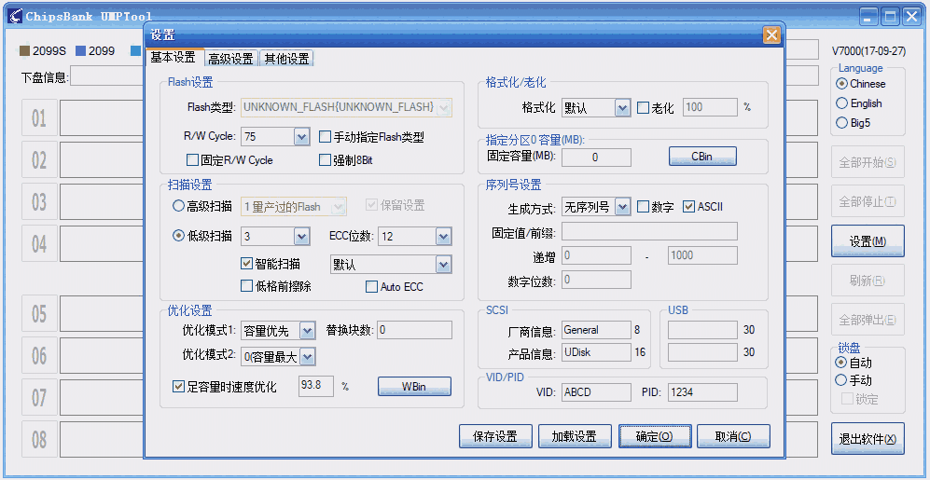Click the 退出软件(X) button
The width and height of the screenshot is (930, 480).
click(x=868, y=439)
